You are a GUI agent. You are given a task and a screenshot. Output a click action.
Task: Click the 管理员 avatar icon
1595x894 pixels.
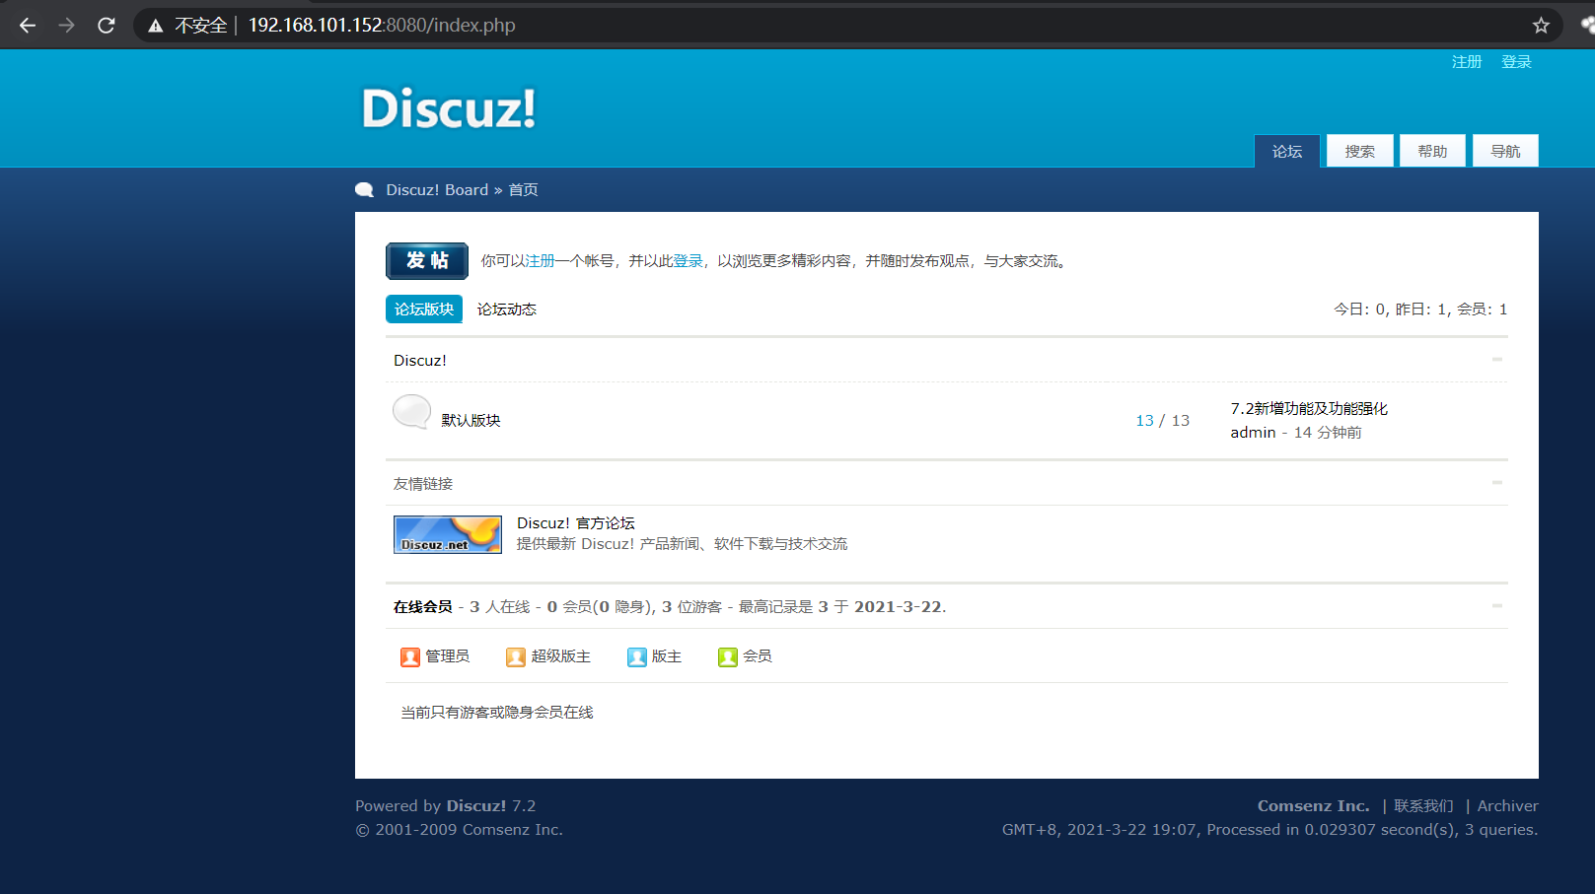(x=410, y=656)
